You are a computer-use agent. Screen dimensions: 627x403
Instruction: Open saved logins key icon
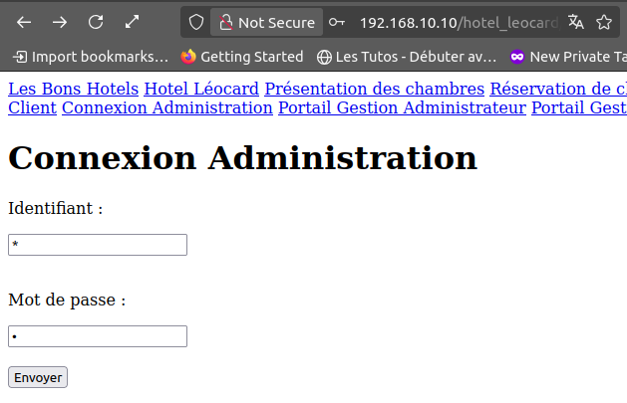(x=338, y=22)
